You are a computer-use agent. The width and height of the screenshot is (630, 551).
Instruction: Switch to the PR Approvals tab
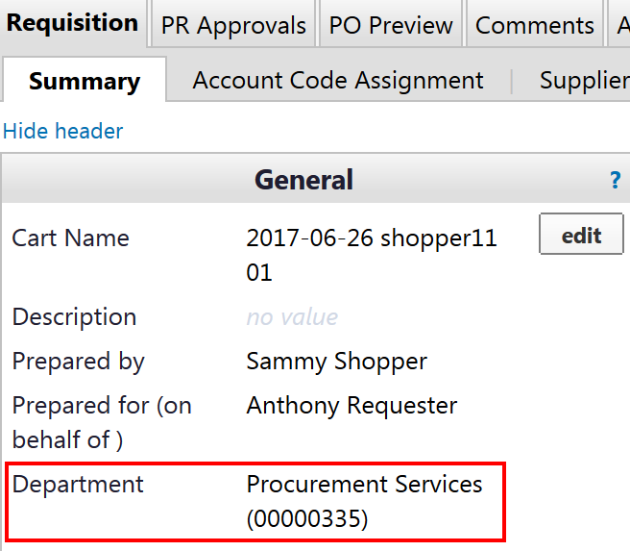pos(233,26)
